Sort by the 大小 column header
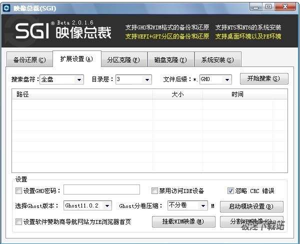300x244 pixels. click(x=177, y=94)
